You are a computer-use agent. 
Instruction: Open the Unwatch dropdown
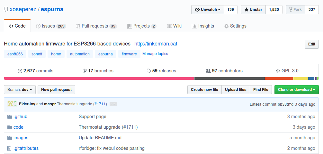[208, 10]
